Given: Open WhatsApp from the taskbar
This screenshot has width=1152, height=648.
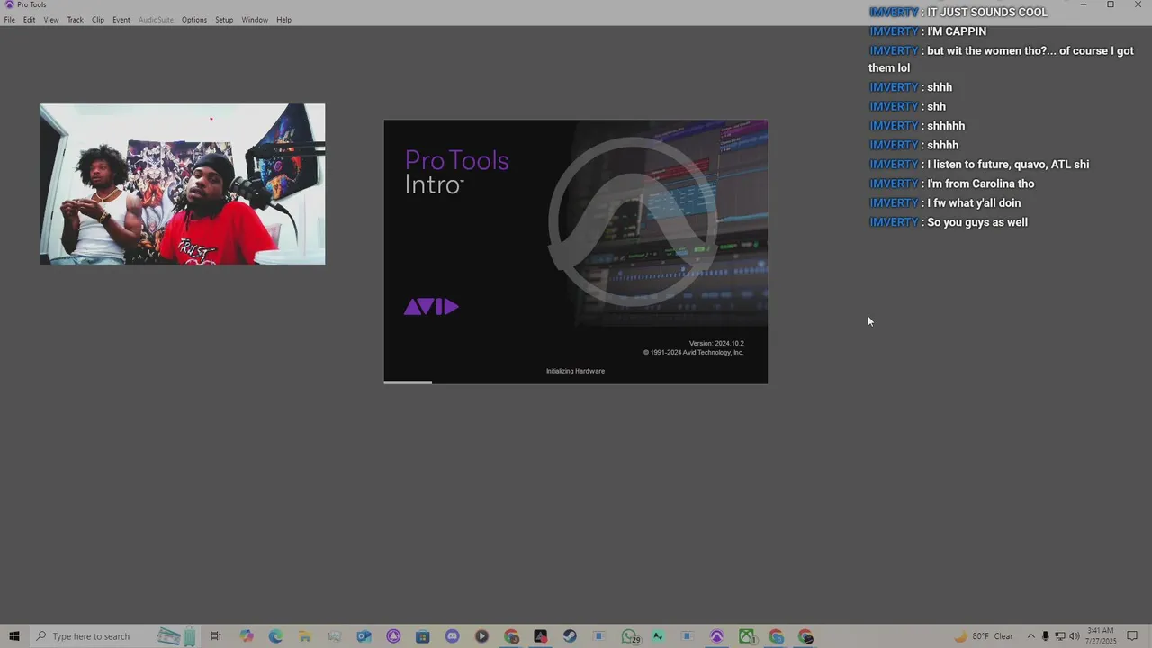Looking at the screenshot, I should (x=629, y=636).
